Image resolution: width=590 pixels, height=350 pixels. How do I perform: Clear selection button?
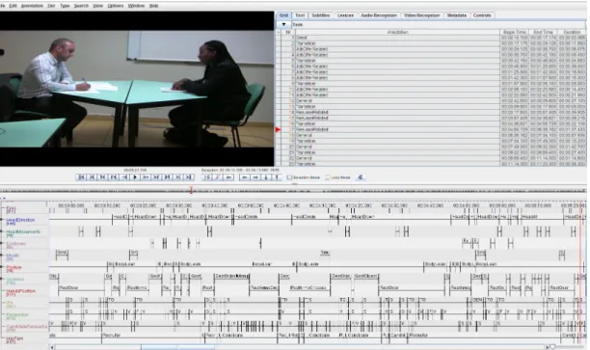(218, 177)
